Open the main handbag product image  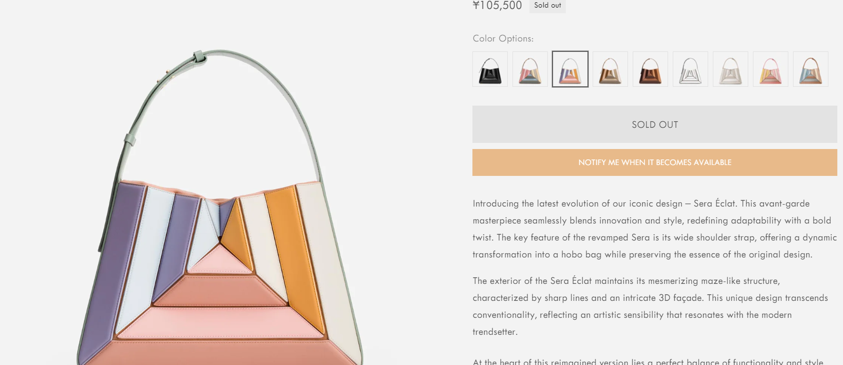[220, 207]
